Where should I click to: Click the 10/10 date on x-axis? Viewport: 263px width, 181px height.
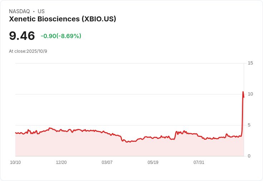point(15,162)
